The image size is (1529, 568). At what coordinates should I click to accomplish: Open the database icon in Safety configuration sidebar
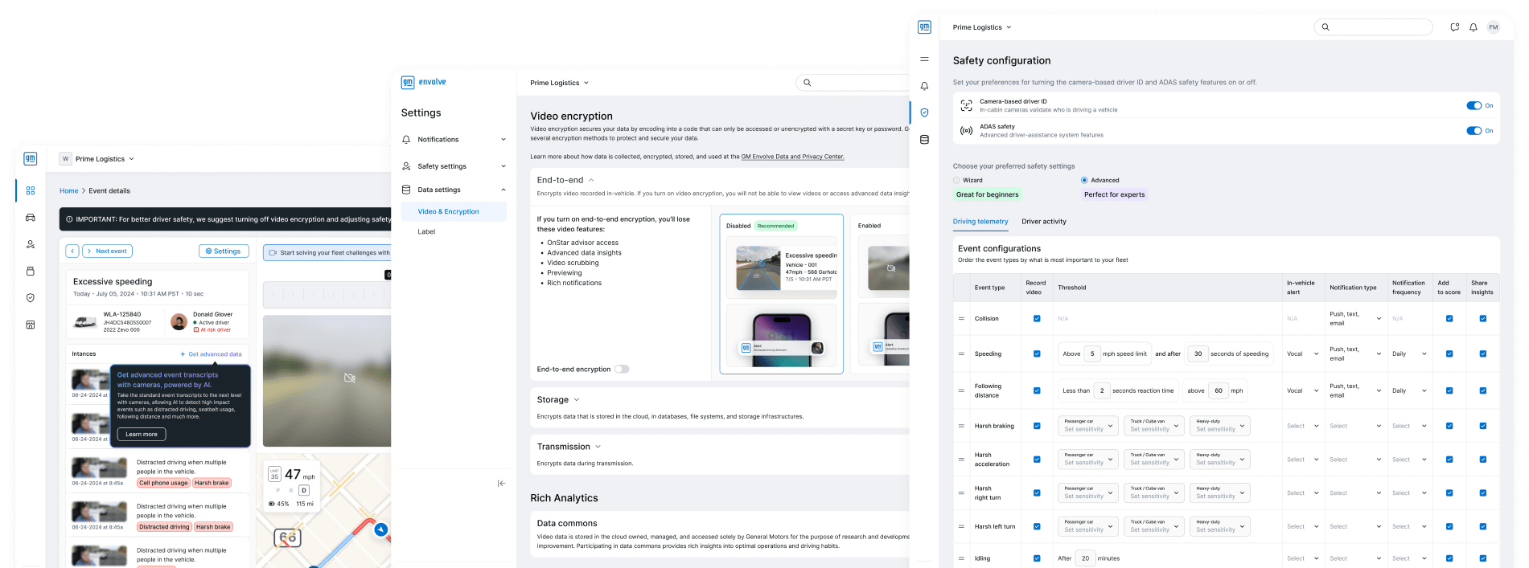tap(924, 140)
